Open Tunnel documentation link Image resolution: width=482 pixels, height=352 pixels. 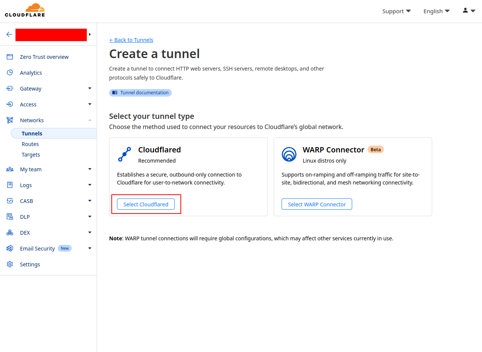click(x=140, y=93)
